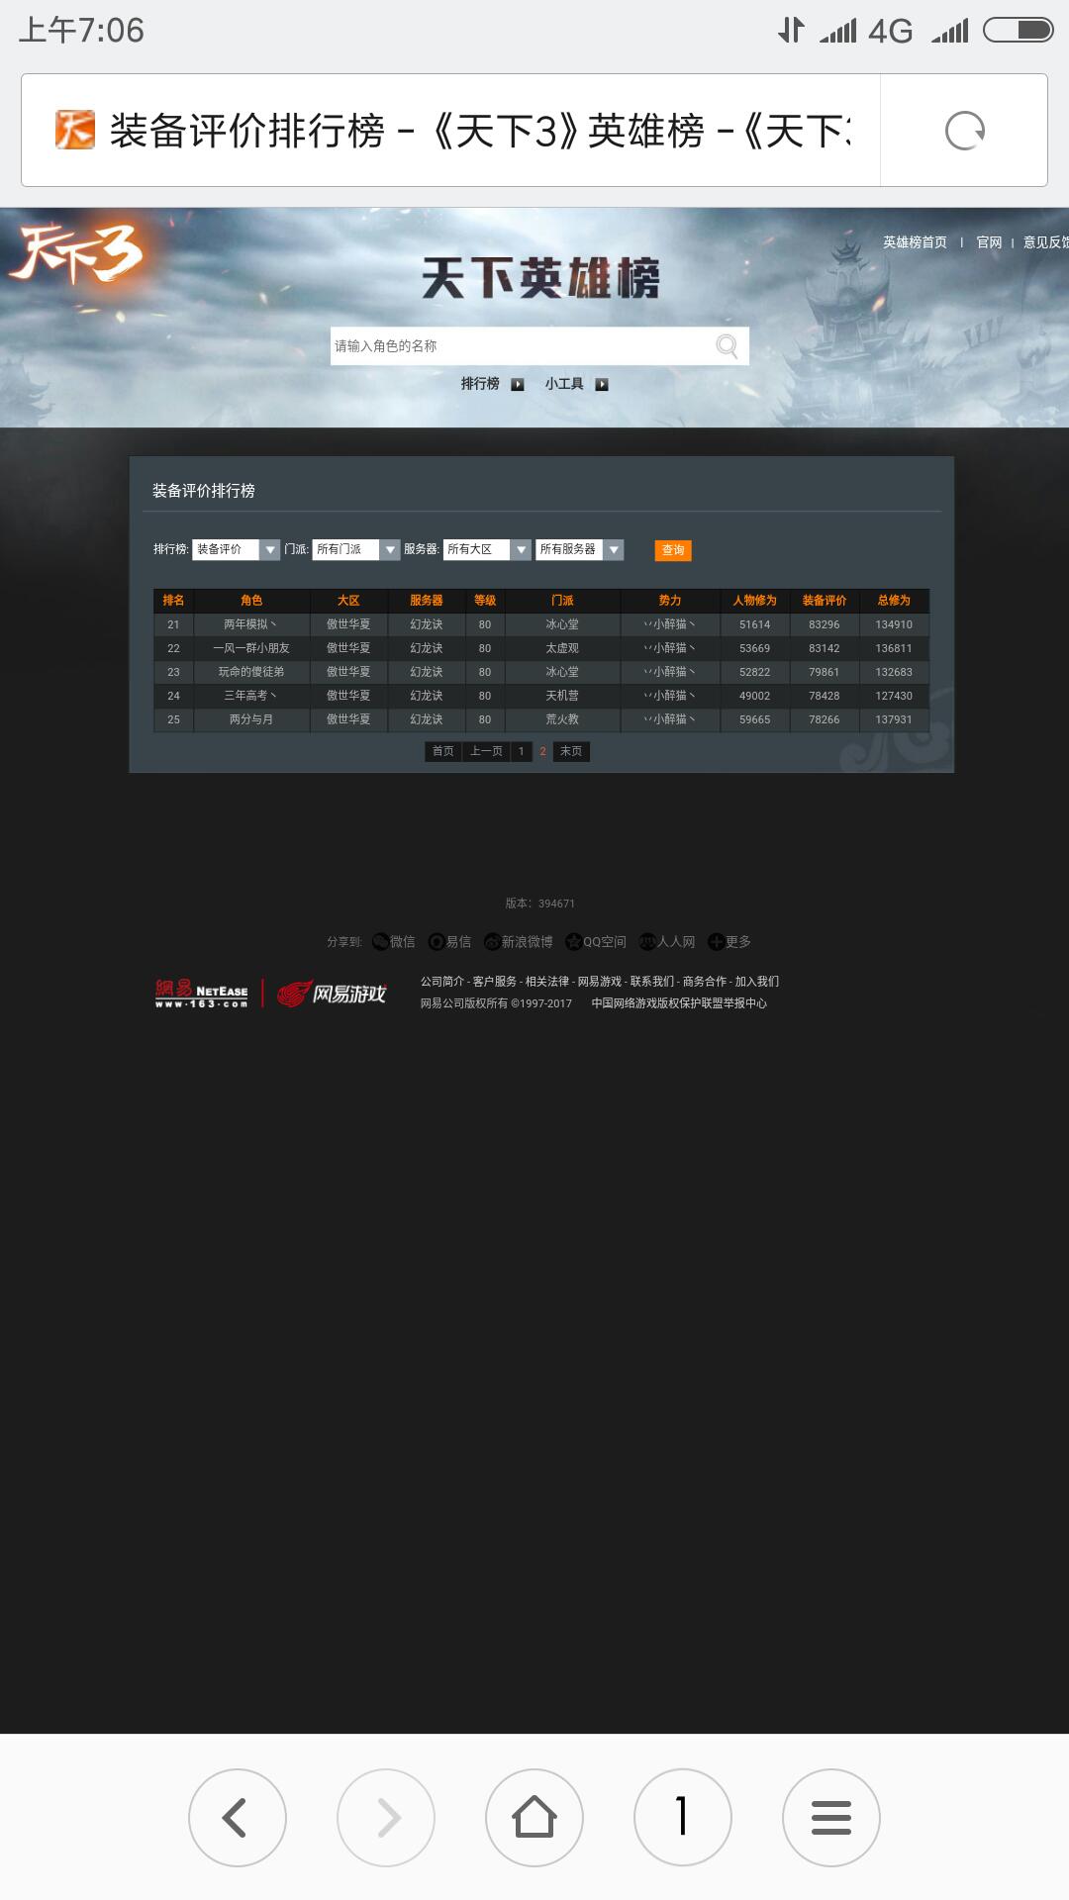Share to 新浪微博 icon
1069x1900 pixels.
[492, 941]
